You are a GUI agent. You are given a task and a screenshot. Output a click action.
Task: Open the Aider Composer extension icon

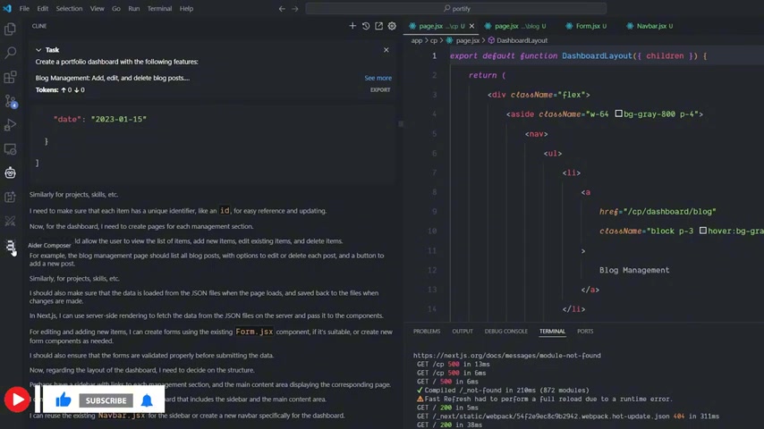(10, 246)
